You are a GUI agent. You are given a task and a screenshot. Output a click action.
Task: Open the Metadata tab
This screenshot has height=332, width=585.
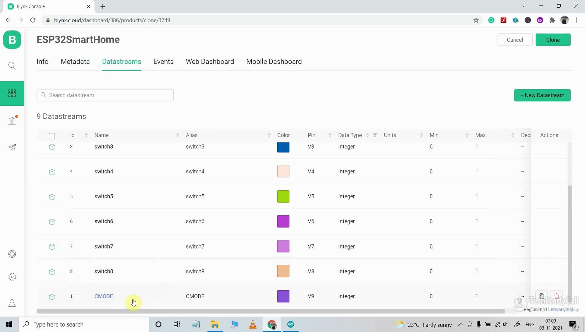coord(75,62)
